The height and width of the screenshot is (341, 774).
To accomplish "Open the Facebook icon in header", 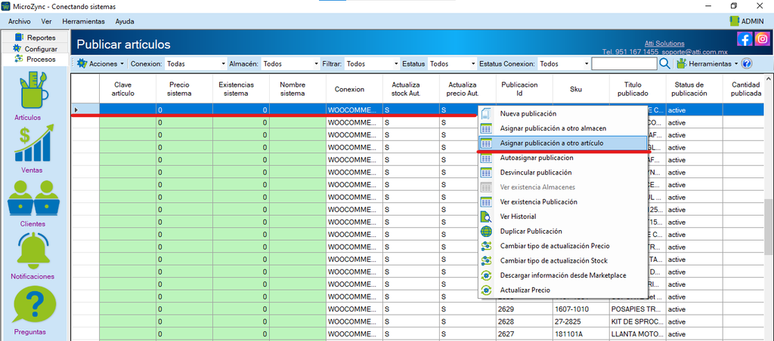I will 745,39.
